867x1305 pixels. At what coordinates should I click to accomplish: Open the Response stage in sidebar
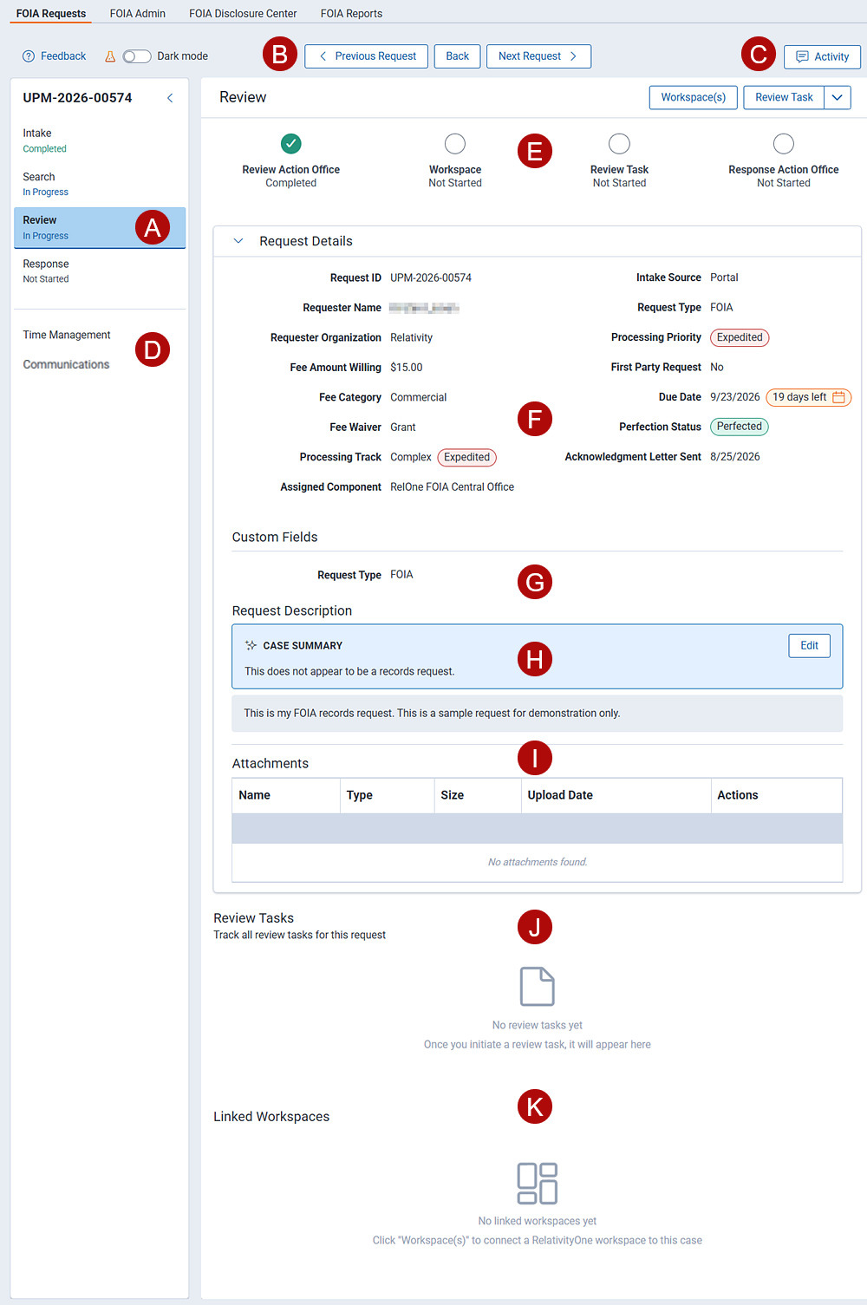pos(100,271)
